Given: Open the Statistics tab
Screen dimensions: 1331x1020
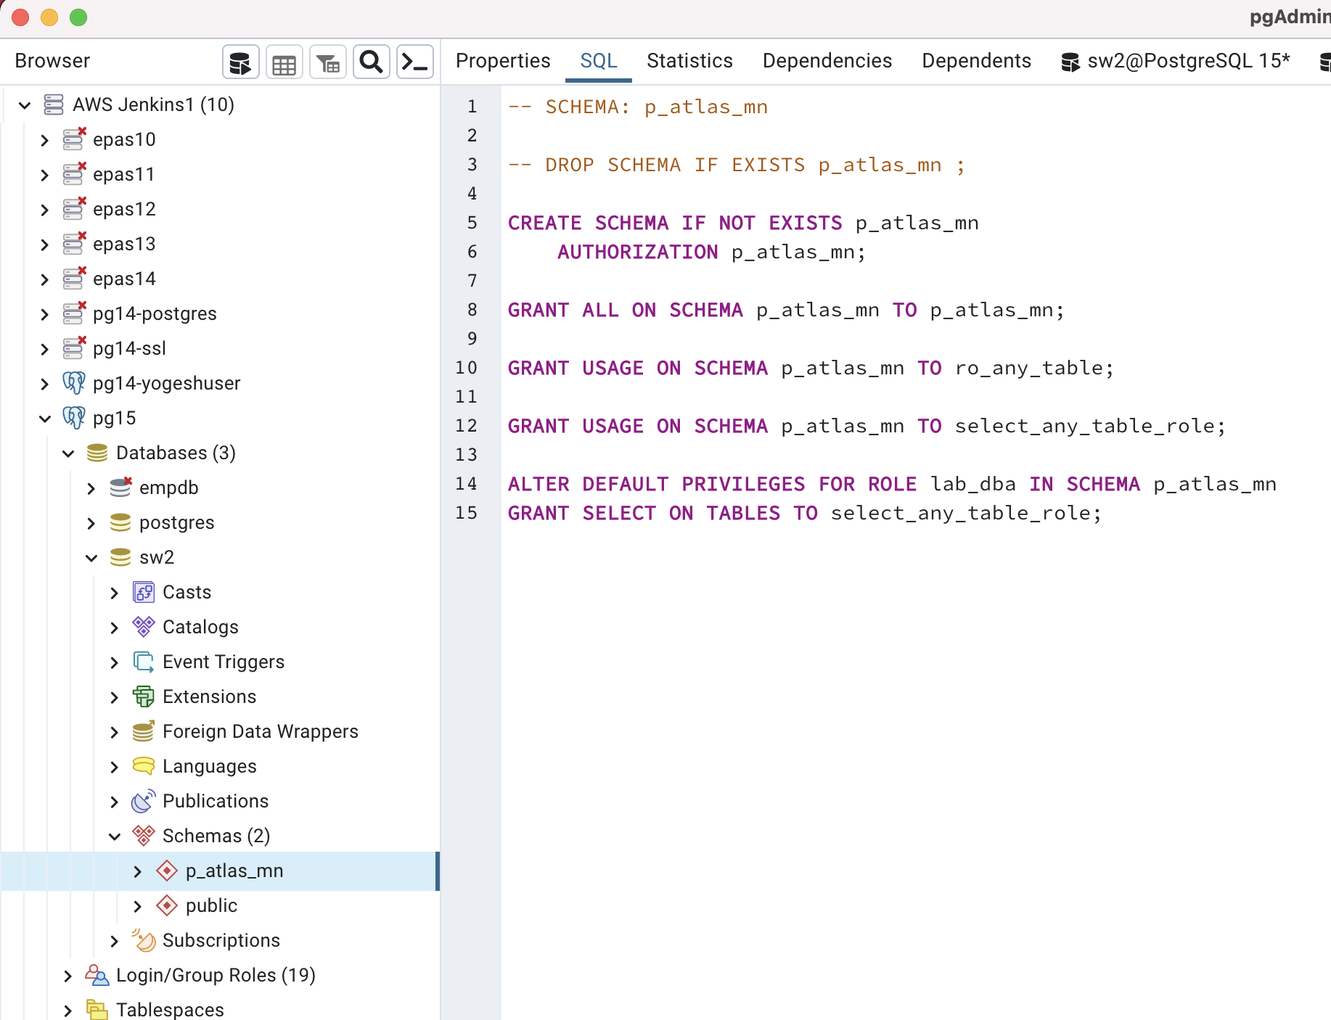Looking at the screenshot, I should [x=689, y=61].
